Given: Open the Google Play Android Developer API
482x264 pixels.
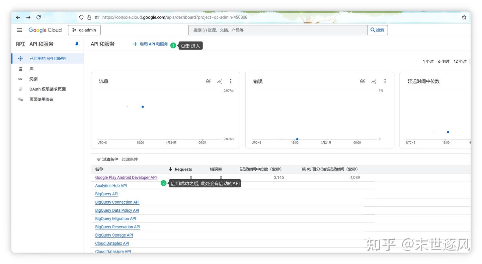Looking at the screenshot, I should pos(126,177).
